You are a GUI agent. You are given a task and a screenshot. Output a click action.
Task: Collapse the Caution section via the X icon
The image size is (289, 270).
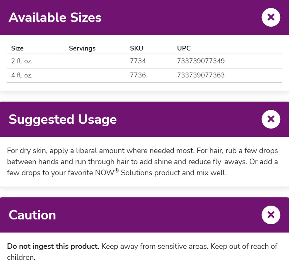271,215
